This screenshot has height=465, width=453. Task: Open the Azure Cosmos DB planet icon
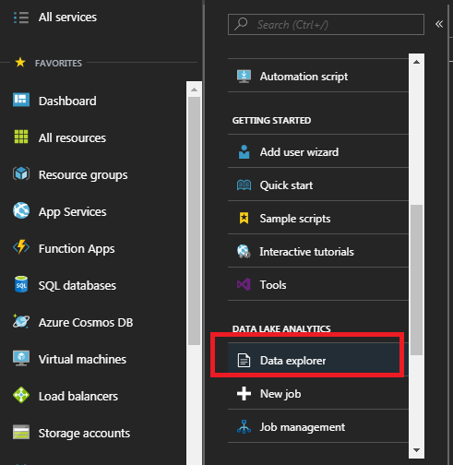pos(21,321)
